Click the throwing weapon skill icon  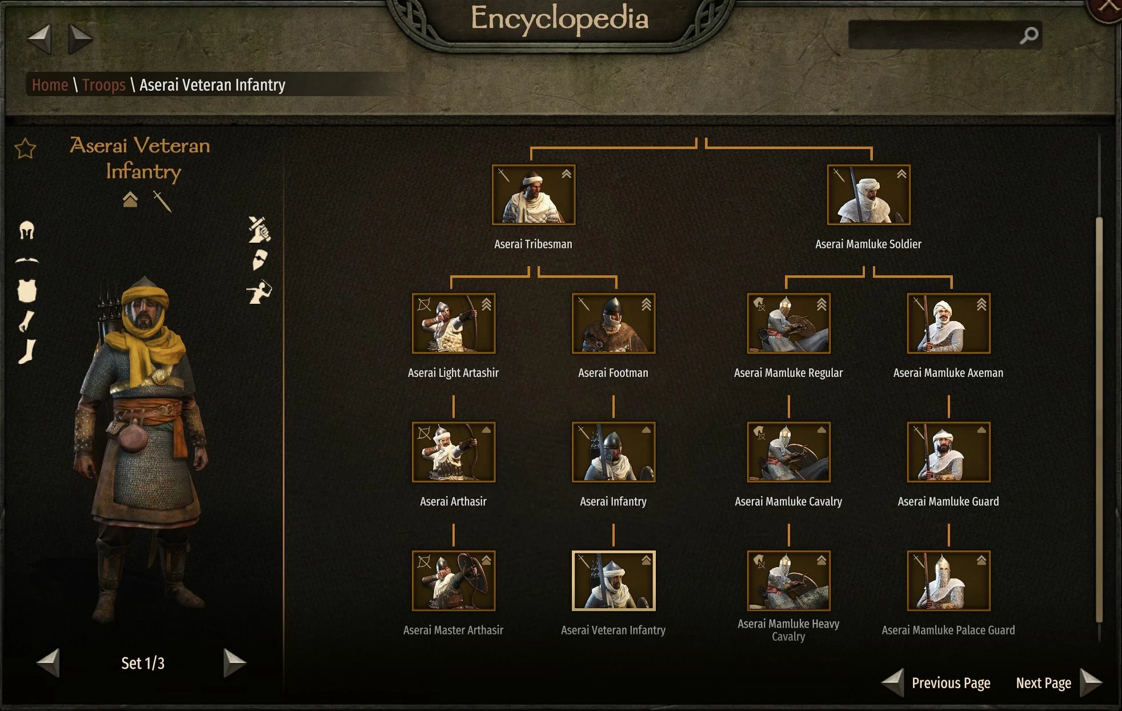point(259,291)
